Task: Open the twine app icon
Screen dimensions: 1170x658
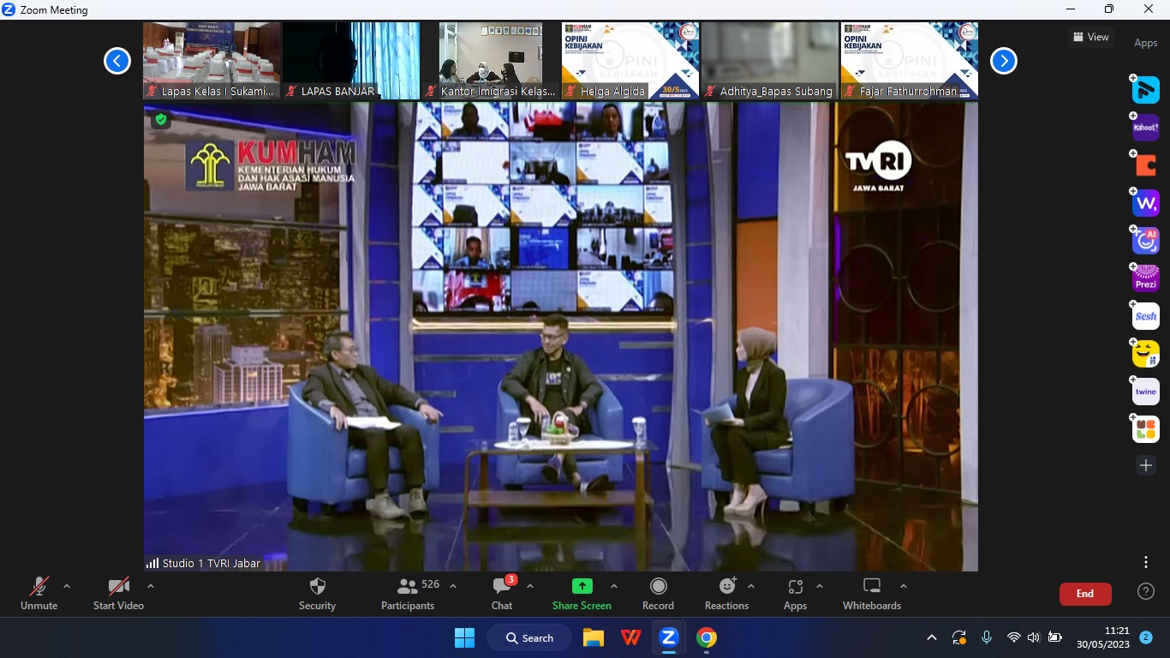Action: (x=1145, y=392)
